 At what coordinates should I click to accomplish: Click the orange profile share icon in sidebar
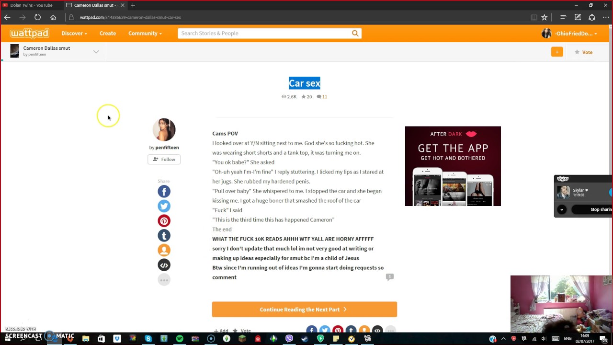[164, 250]
